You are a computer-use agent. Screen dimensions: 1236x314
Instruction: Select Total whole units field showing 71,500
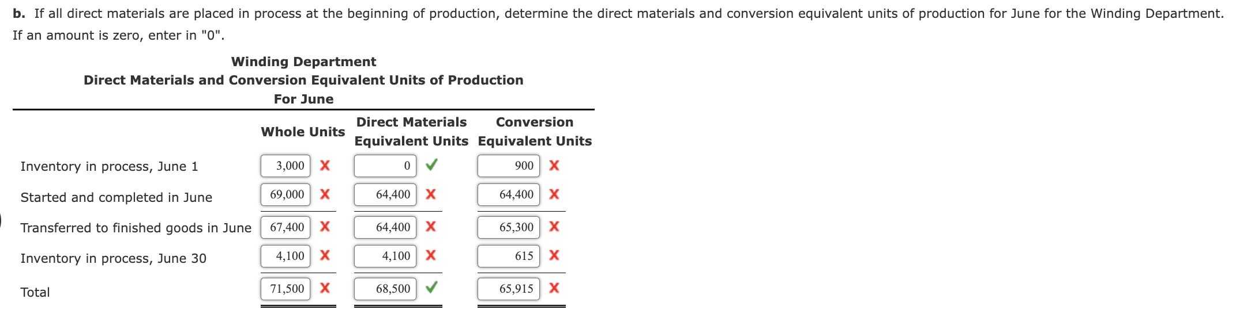(x=285, y=289)
